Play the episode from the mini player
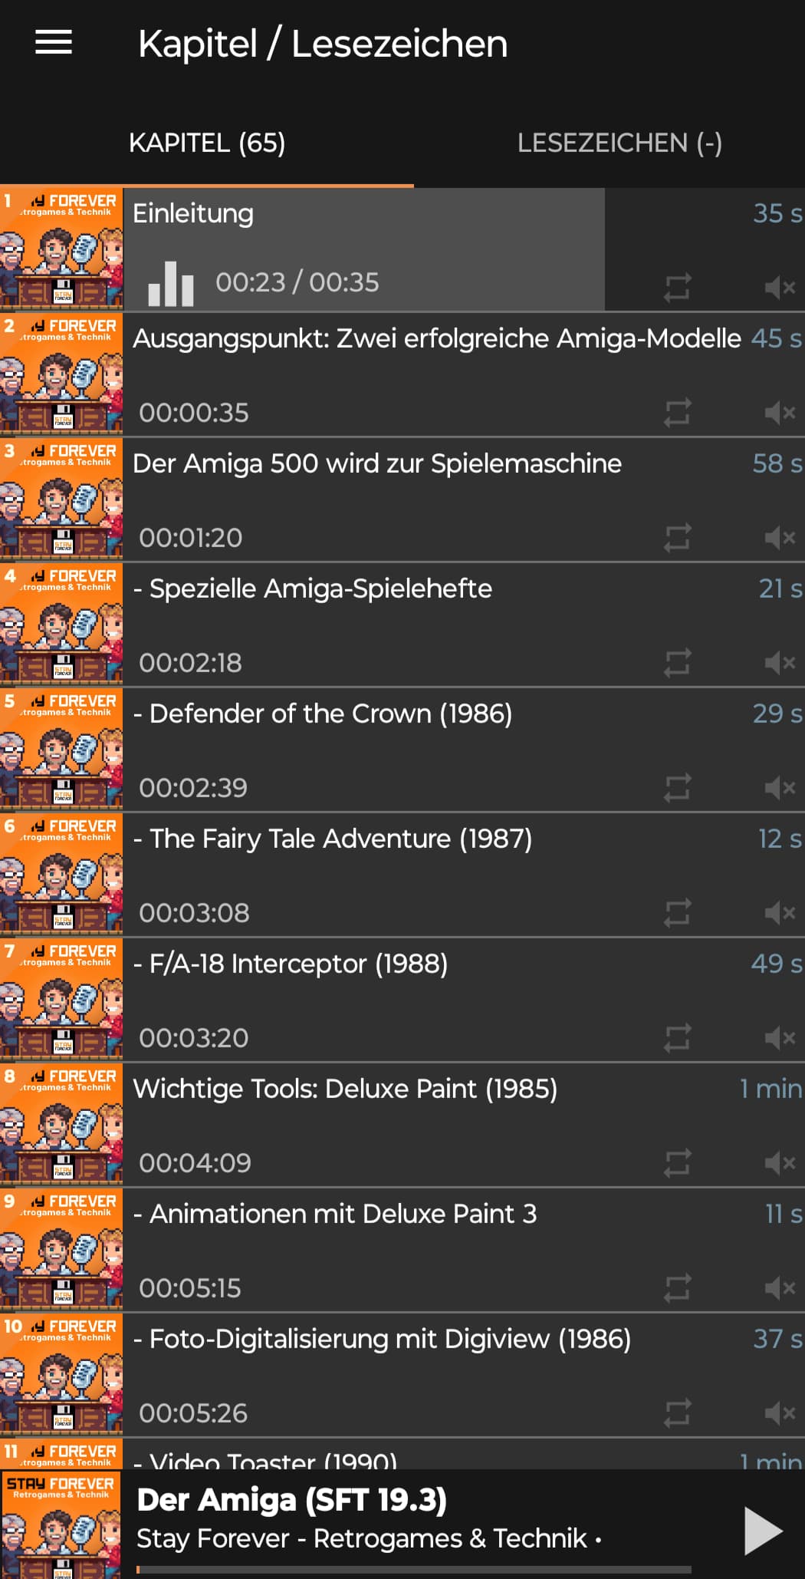Image resolution: width=805 pixels, height=1579 pixels. pos(763,1531)
